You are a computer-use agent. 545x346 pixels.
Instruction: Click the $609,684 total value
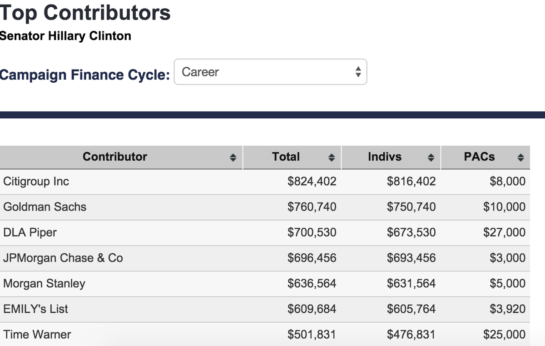312,309
